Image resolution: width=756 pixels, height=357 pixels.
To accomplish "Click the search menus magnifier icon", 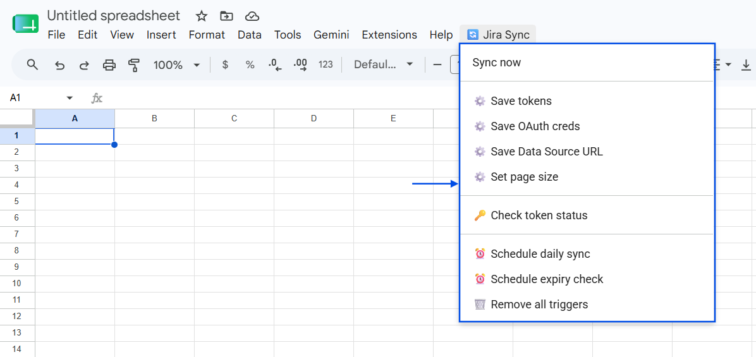I will (x=32, y=64).
